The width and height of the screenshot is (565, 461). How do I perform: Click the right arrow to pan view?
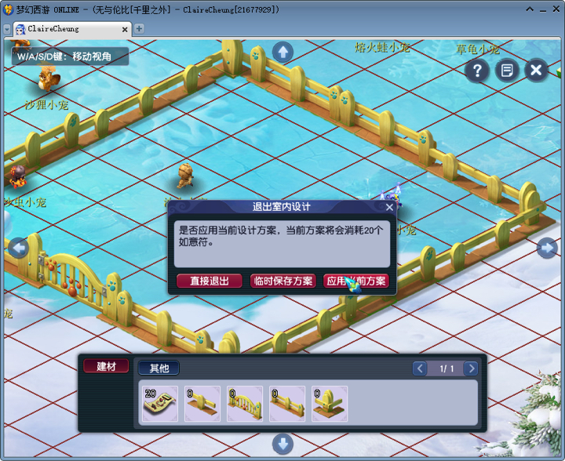click(x=547, y=248)
